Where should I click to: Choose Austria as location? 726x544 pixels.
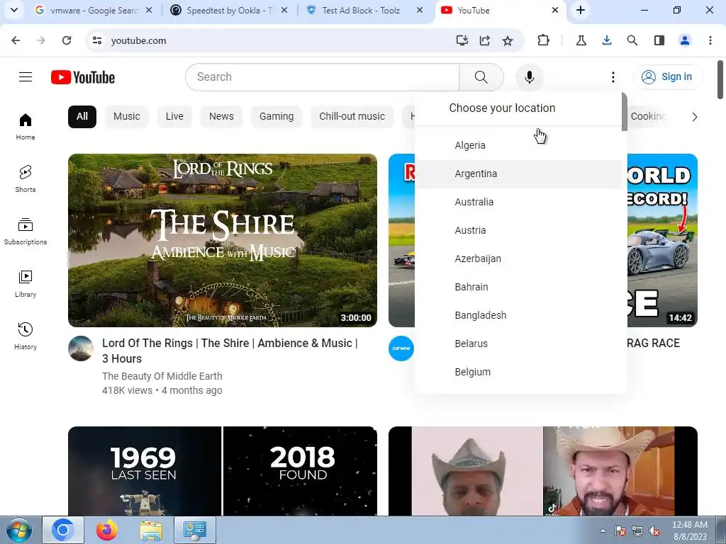point(518,230)
